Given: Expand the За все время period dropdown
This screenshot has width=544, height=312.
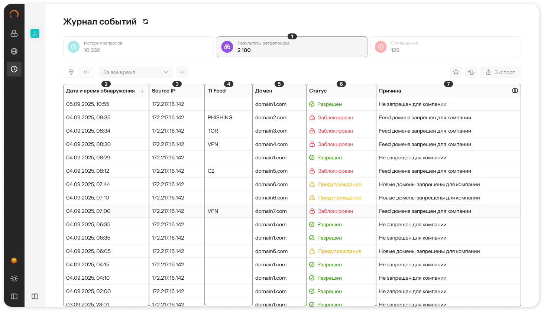Looking at the screenshot, I should point(136,72).
